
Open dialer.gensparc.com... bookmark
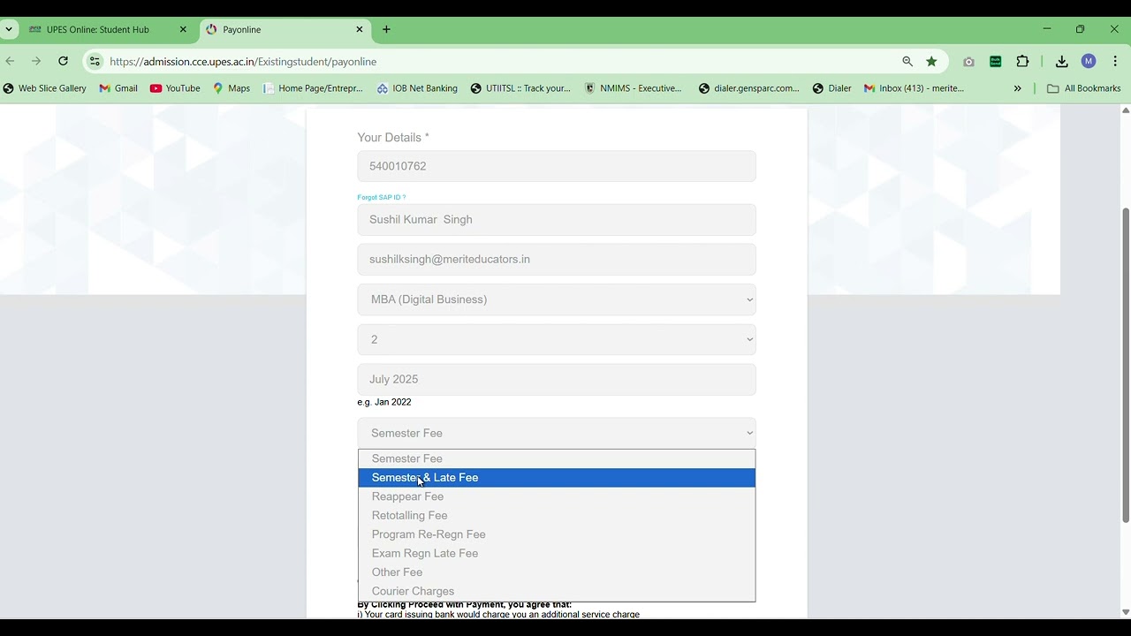pos(749,88)
